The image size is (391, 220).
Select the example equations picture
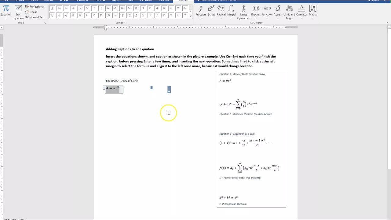pyautogui.click(x=251, y=139)
